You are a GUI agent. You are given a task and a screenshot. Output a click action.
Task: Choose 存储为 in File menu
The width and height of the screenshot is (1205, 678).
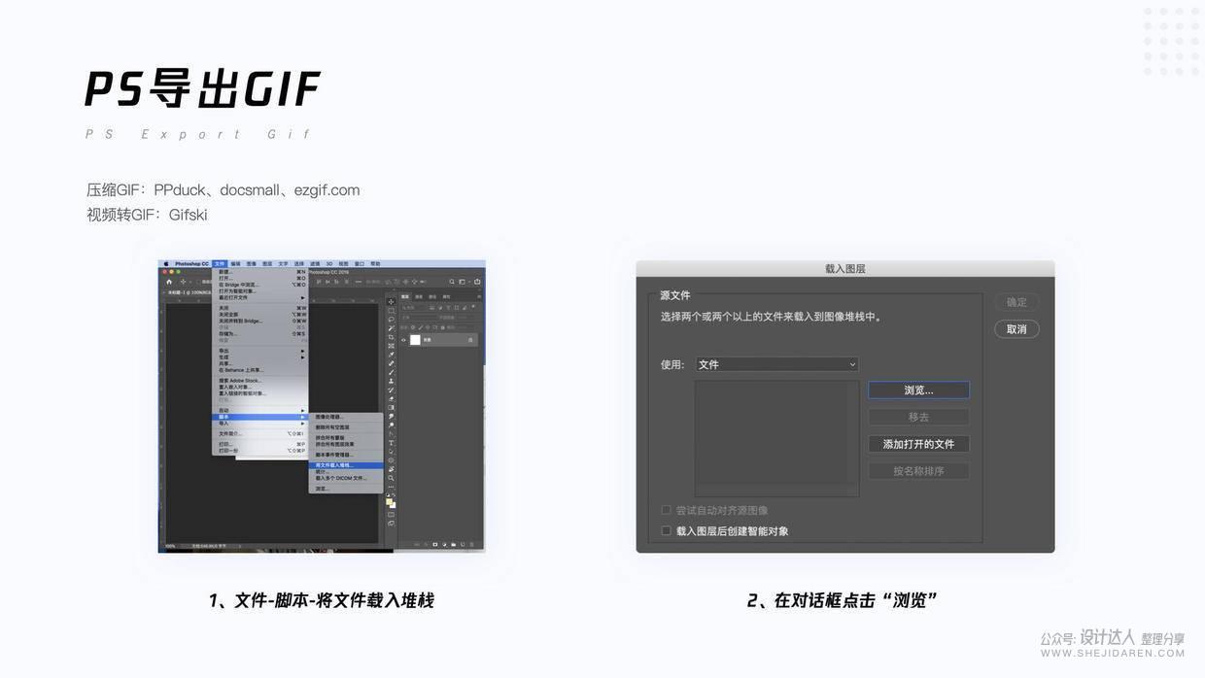coord(260,334)
